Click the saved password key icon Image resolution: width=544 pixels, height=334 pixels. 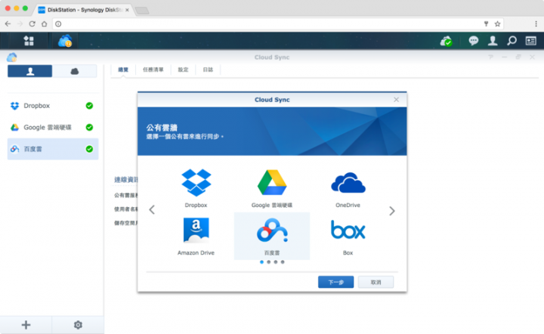point(486,24)
